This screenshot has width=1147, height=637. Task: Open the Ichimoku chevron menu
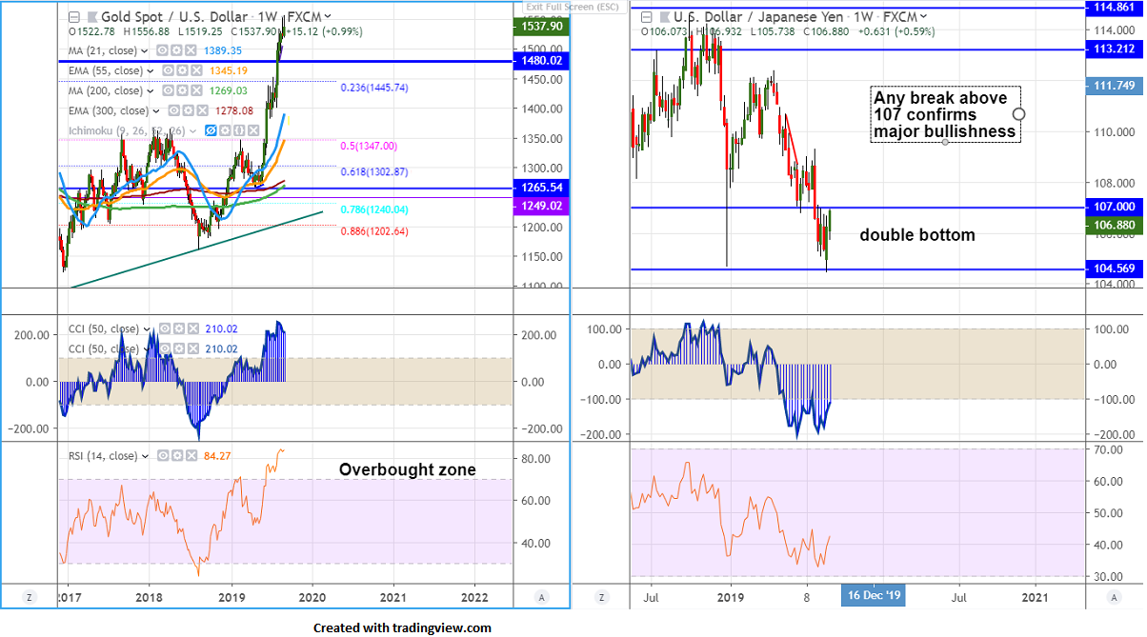[x=192, y=131]
